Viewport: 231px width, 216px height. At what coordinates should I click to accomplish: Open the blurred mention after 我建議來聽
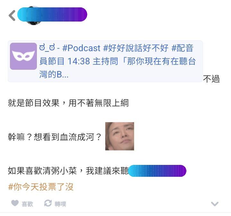[157, 171]
